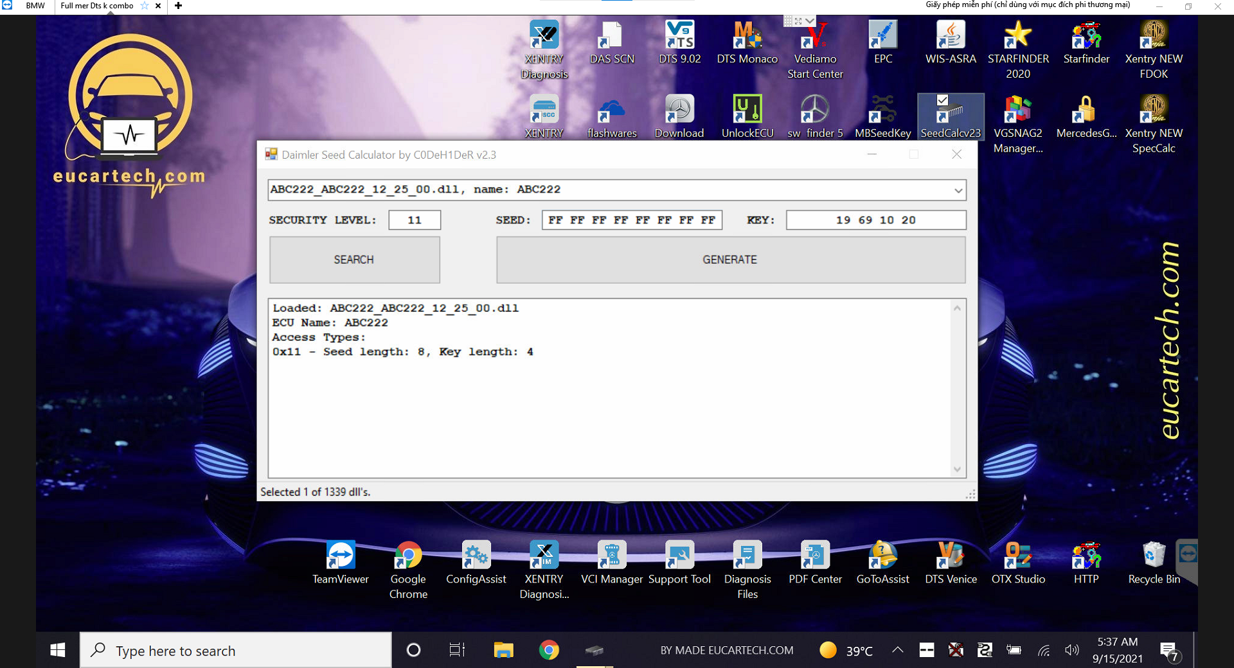Open VGSNAG2 Manager shortcut
This screenshot has height=668, width=1234.
[x=1018, y=125]
